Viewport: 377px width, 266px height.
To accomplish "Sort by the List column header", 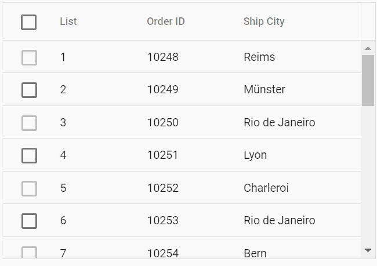I will tap(68, 22).
